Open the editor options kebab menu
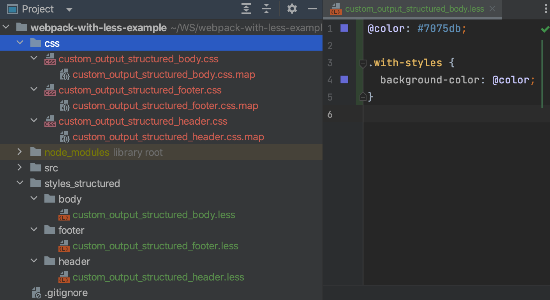This screenshot has height=300, width=550. pos(546,9)
